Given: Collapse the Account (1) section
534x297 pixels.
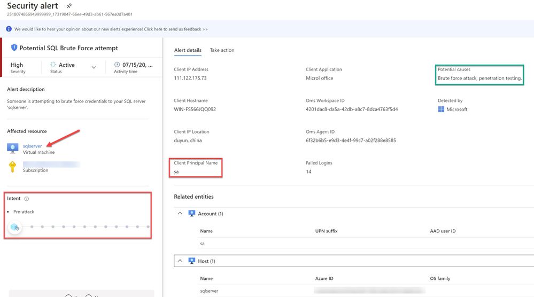Looking at the screenshot, I should (180, 213).
